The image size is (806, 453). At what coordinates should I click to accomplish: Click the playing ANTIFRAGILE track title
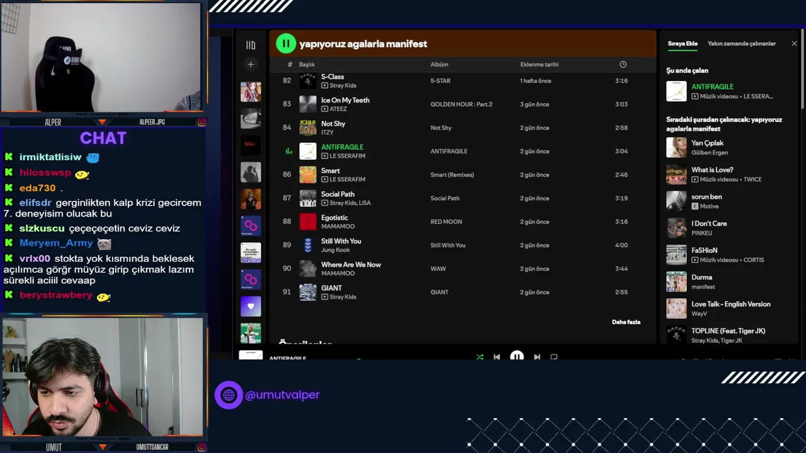[x=342, y=147]
